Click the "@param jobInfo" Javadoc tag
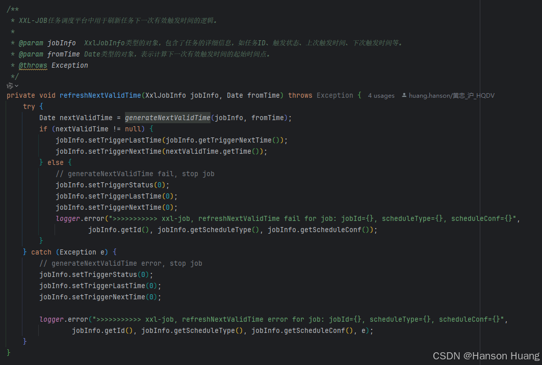The image size is (542, 365). (47, 43)
